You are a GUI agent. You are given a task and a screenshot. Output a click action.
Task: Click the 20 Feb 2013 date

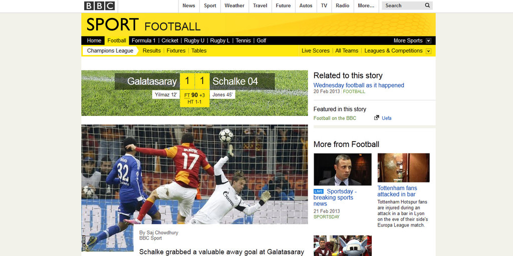[327, 91]
